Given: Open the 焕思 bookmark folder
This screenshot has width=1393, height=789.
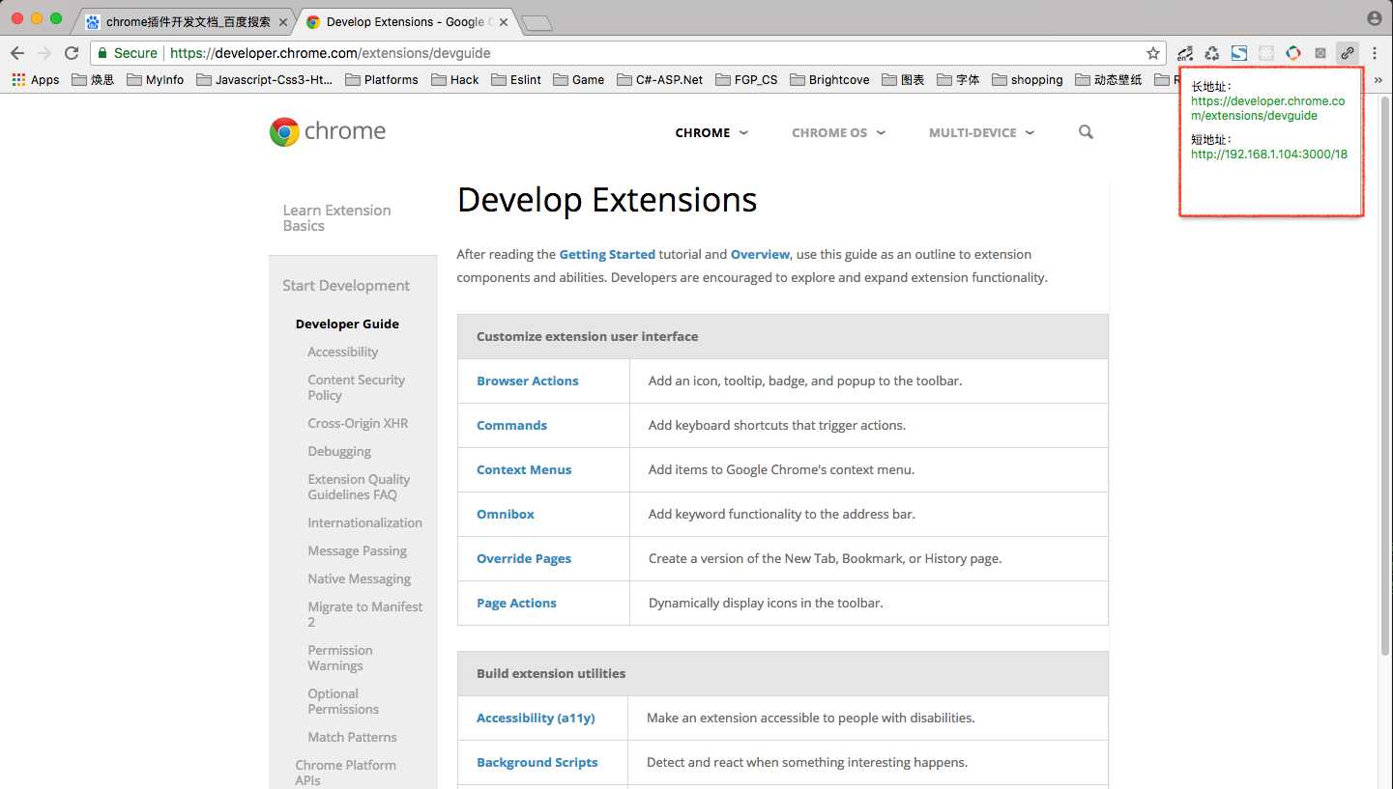Looking at the screenshot, I should pos(93,80).
